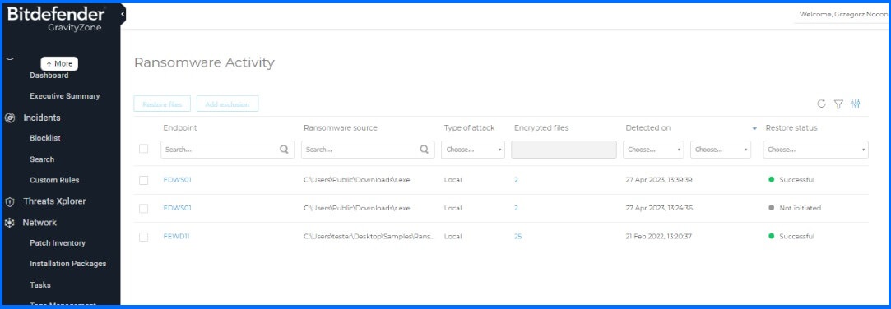Click the Ransomware source search field
This screenshot has height=309, width=891.
pyautogui.click(x=368, y=150)
